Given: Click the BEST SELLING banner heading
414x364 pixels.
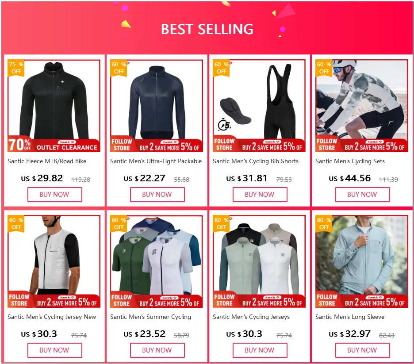Looking at the screenshot, I should tap(207, 29).
